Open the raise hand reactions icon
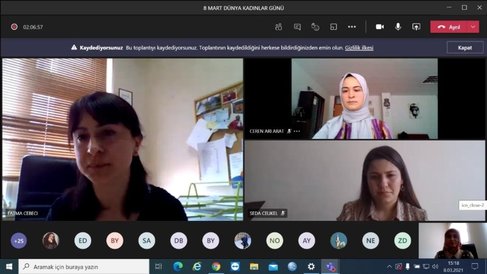 pos(315,27)
